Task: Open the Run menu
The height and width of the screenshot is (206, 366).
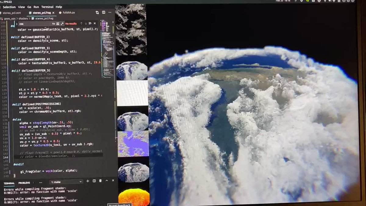Action: [36, 7]
